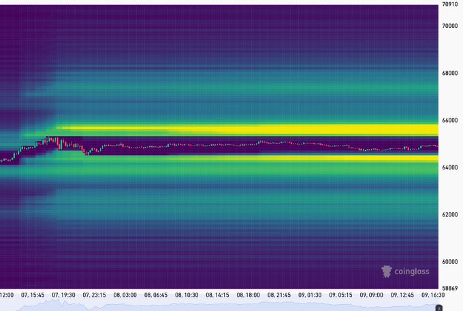Viewport: 463px width, 311px height.
Task: Click the 07, 15:45 time label
Action: point(33,295)
